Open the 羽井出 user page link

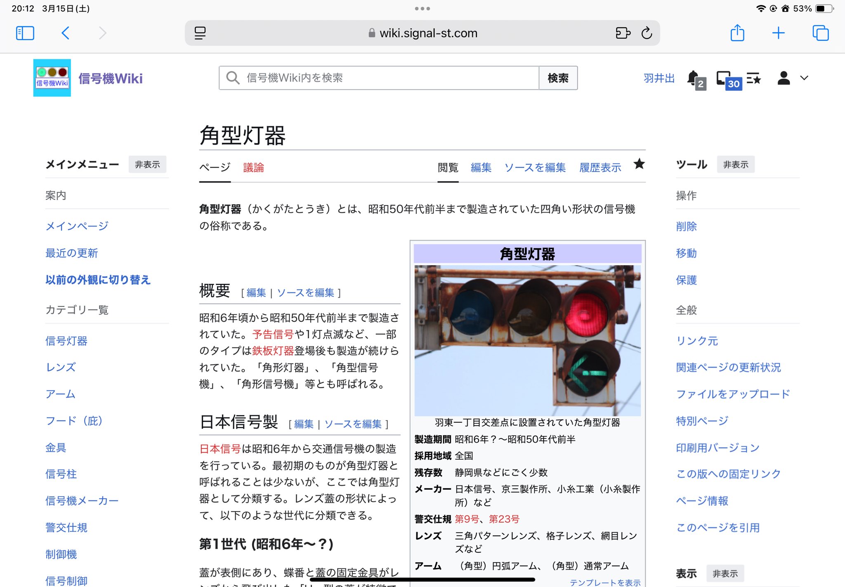point(659,78)
